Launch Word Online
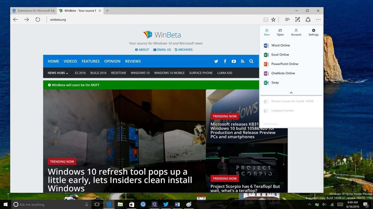Image resolution: width=373 pixels, height=209 pixels. pos(291,45)
